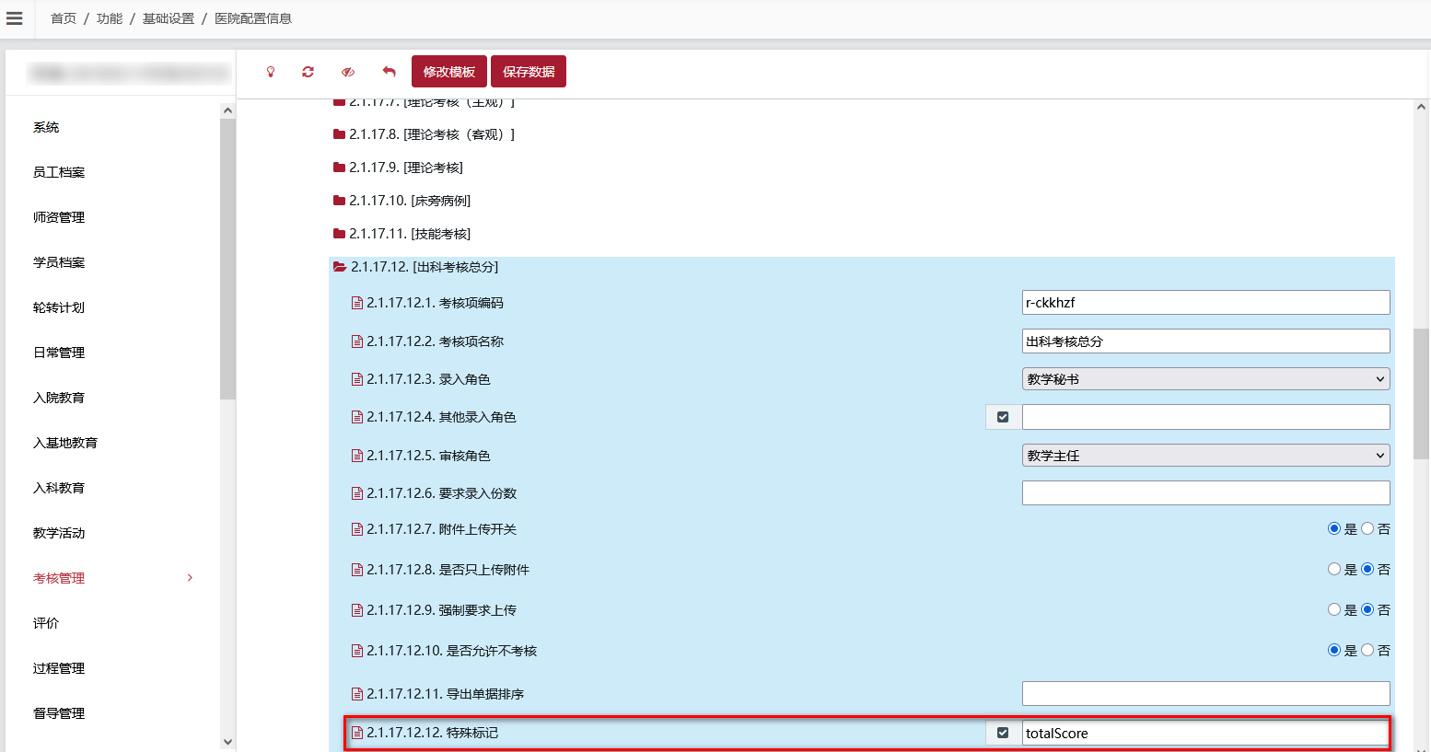The height and width of the screenshot is (752, 1431).
Task: Select 否 for 附件上传开关
Action: (1367, 529)
